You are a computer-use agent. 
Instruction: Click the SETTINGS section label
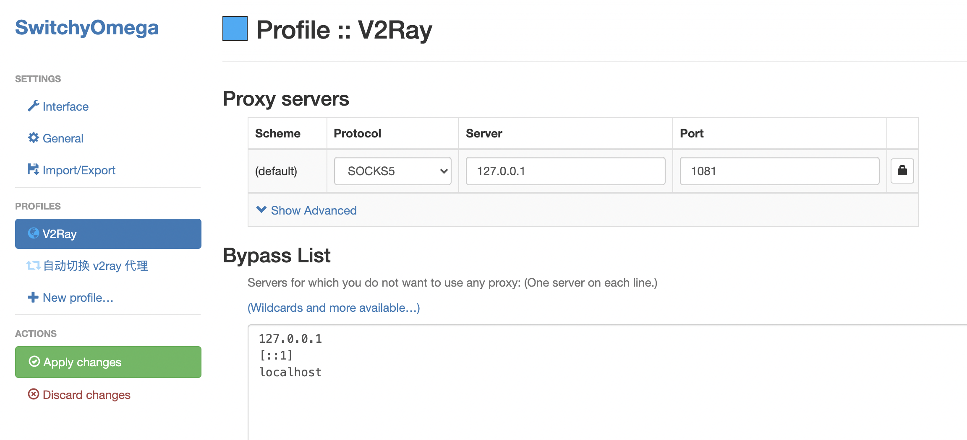[x=38, y=79]
